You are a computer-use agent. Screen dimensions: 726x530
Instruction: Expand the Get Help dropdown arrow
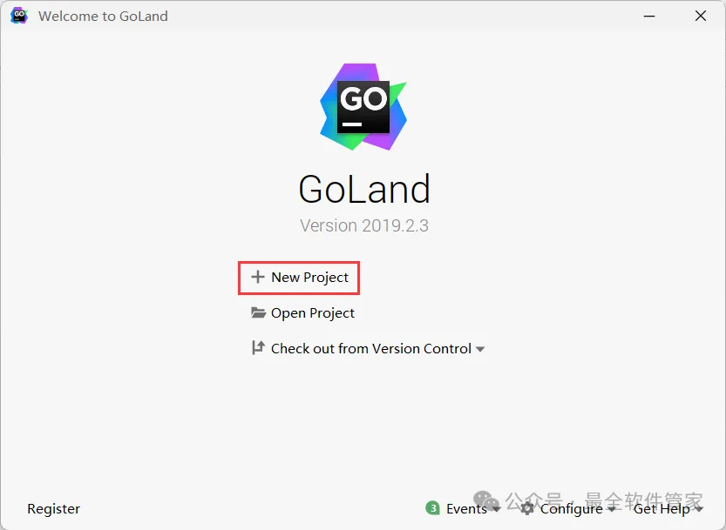pos(699,509)
